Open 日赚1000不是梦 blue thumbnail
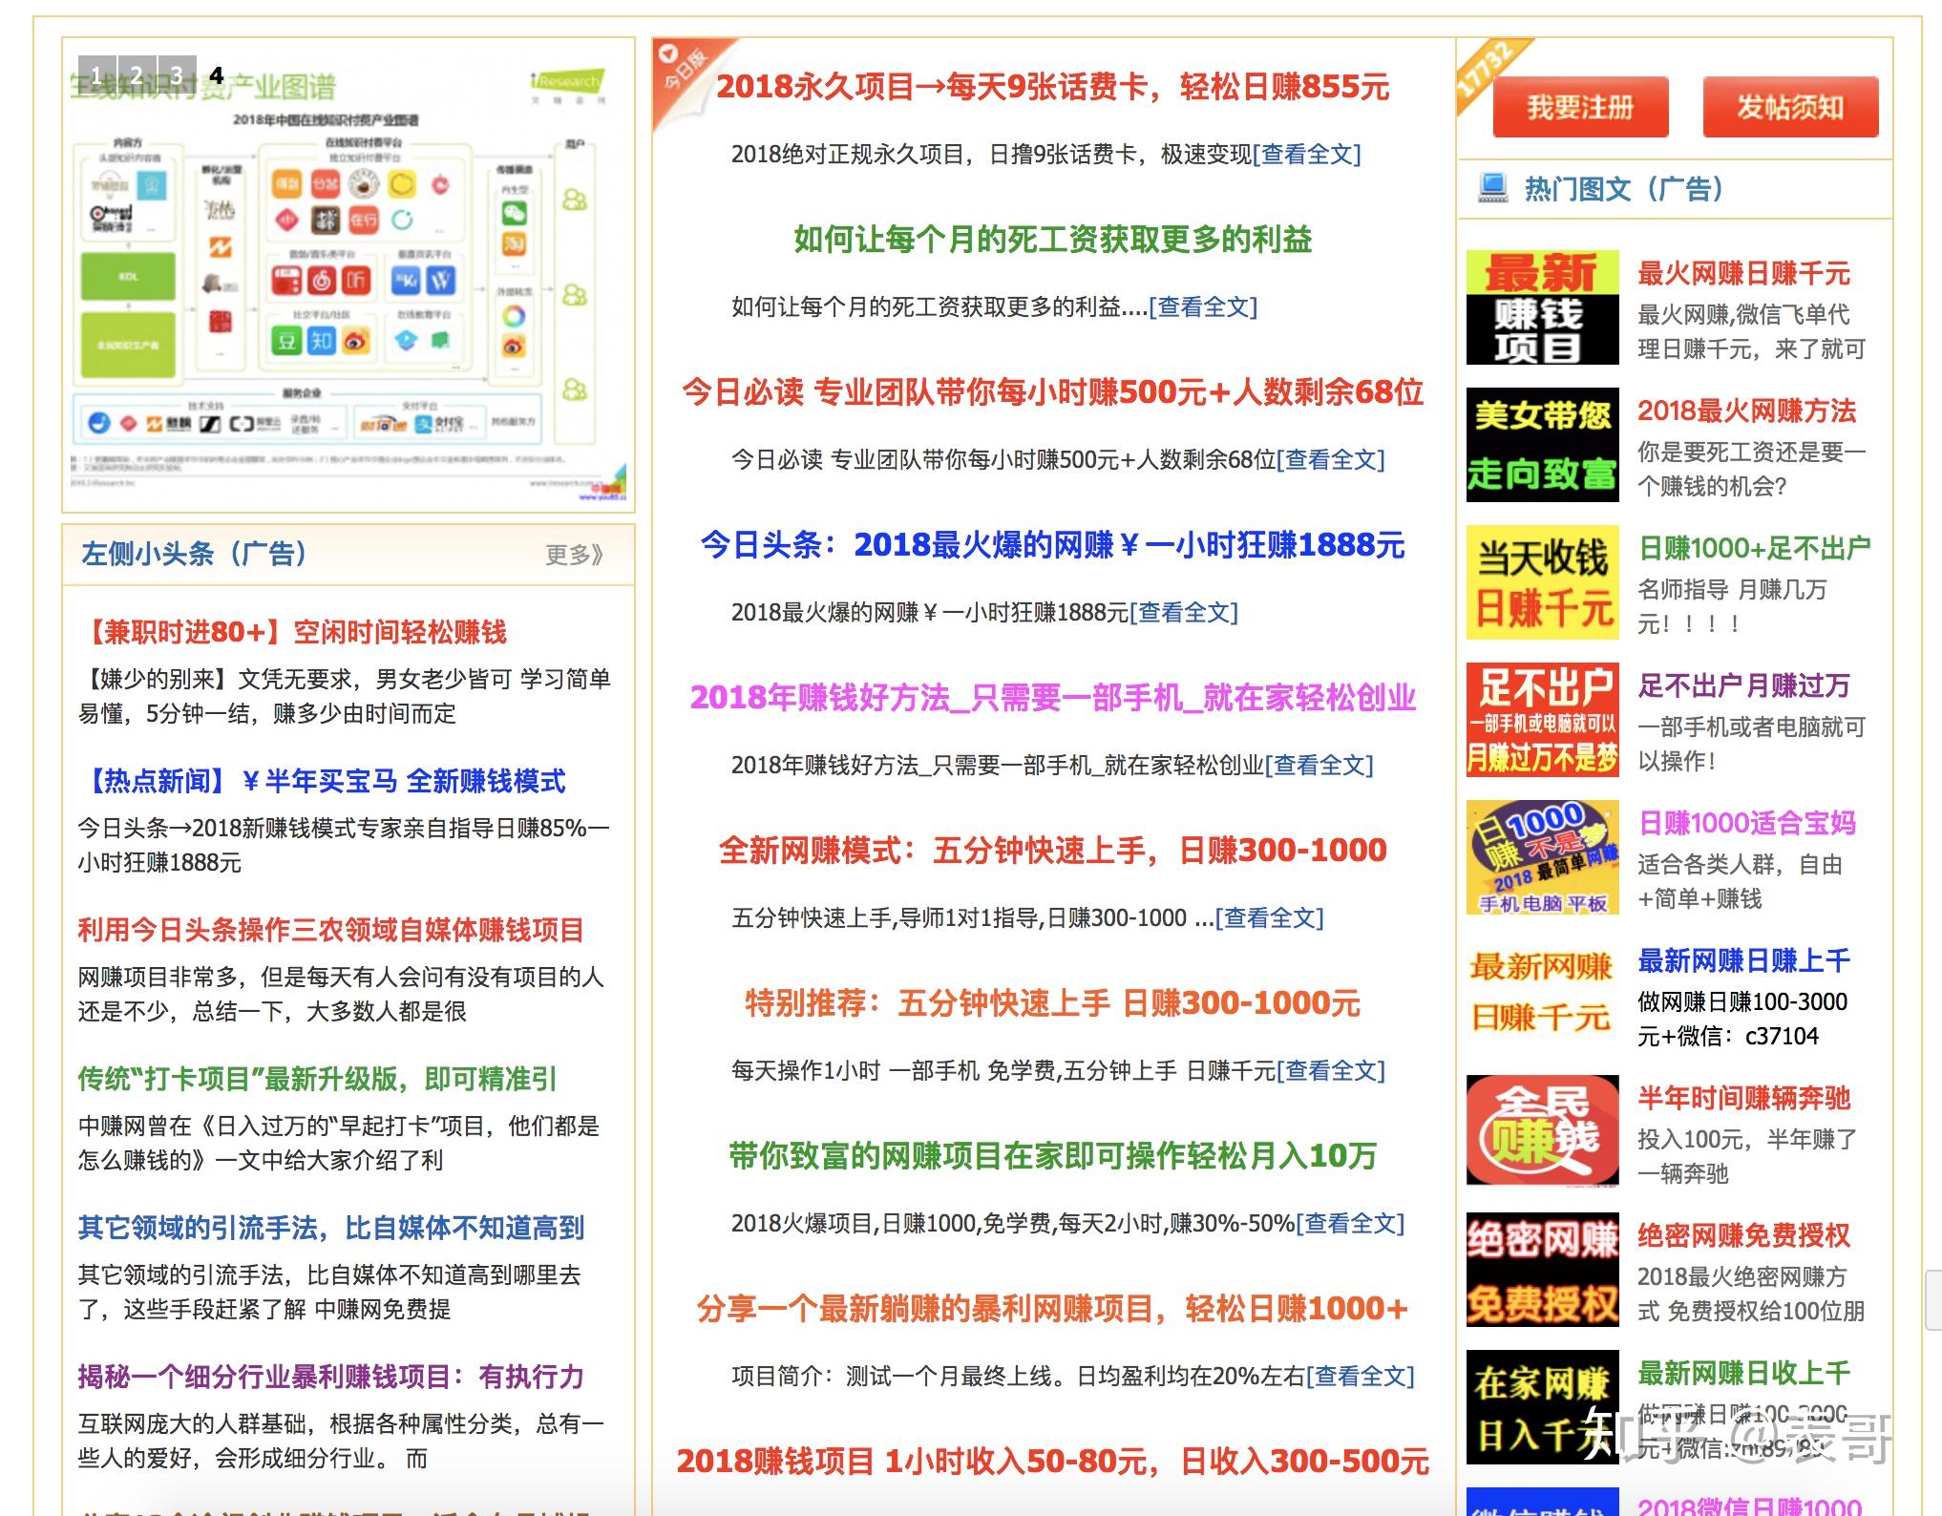 [1542, 857]
